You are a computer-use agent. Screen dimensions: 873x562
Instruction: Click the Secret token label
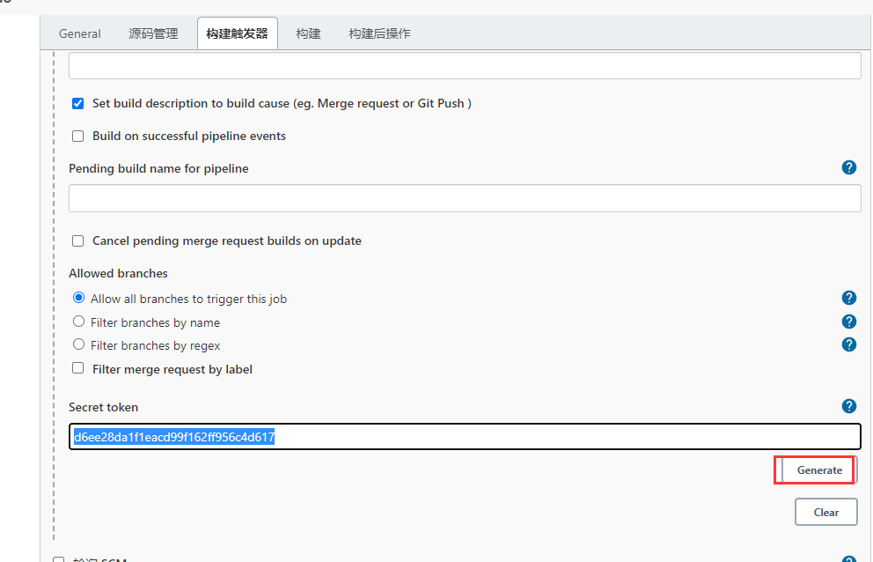click(x=103, y=407)
